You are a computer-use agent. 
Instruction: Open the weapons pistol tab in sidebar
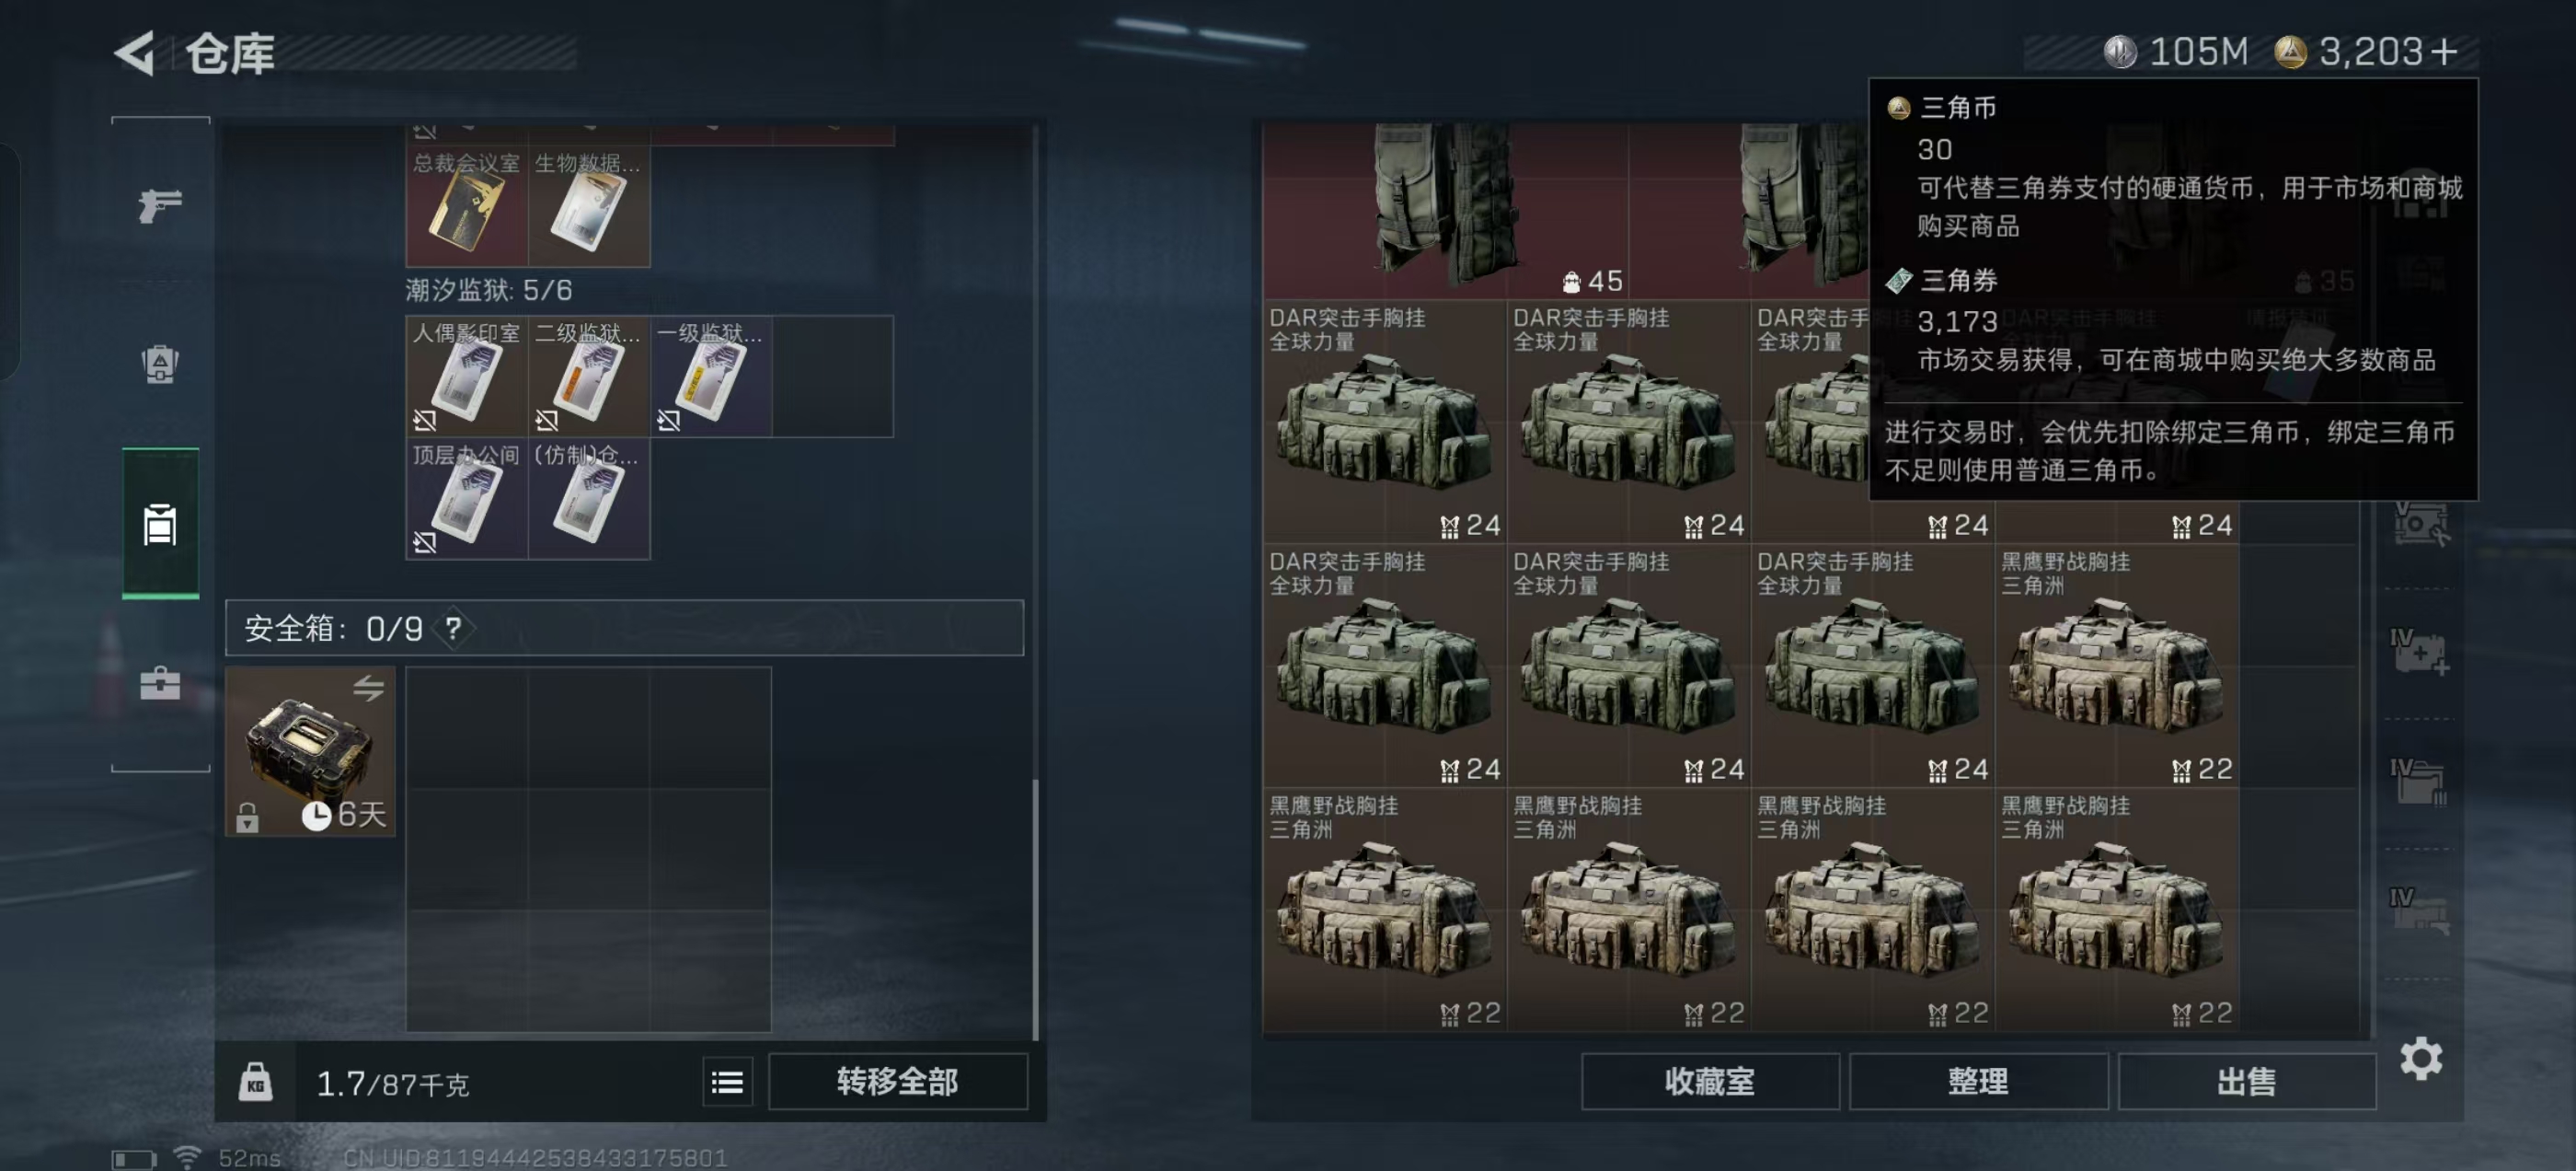pyautogui.click(x=160, y=205)
